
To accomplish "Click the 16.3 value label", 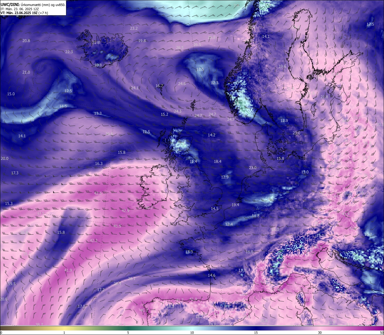I will coord(99,164).
